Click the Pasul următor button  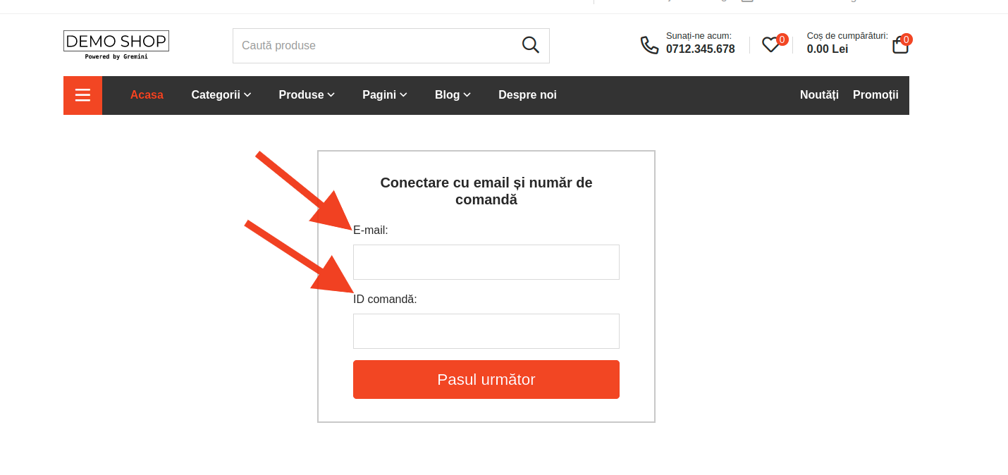pyautogui.click(x=486, y=380)
